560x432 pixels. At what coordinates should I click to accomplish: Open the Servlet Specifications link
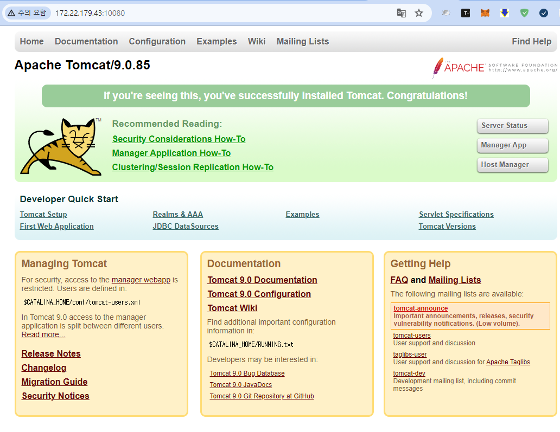456,215
